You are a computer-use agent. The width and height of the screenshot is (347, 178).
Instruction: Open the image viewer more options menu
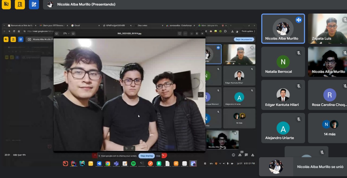click(x=185, y=34)
